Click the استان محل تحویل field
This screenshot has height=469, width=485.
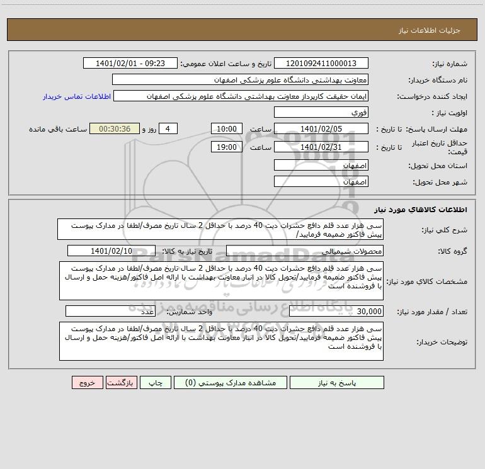[x=321, y=166]
